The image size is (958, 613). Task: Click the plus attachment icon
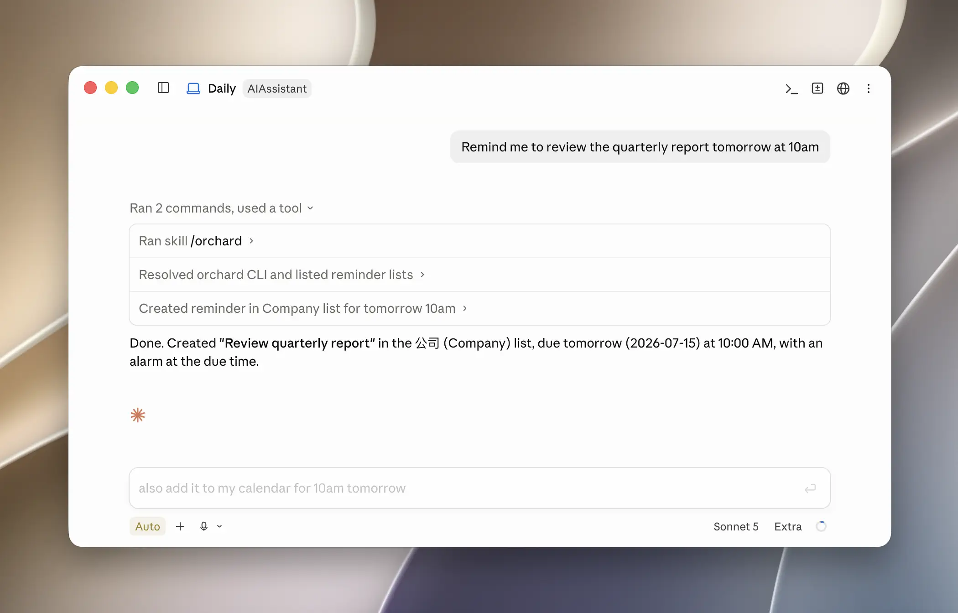[x=180, y=526]
